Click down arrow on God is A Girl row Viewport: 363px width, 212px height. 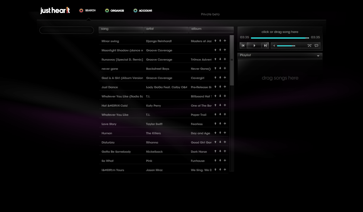tap(220, 77)
